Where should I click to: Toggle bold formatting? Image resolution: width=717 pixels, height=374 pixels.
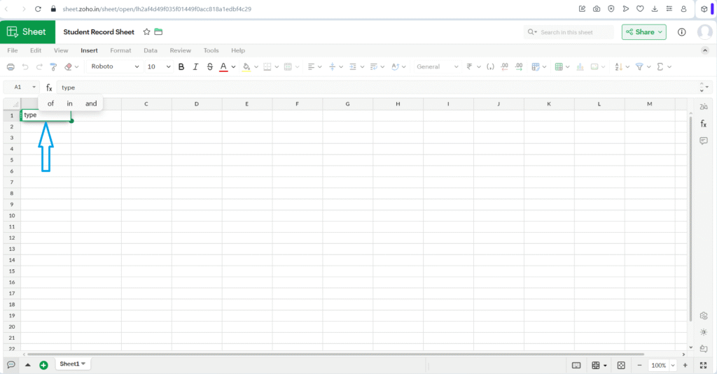(x=181, y=67)
